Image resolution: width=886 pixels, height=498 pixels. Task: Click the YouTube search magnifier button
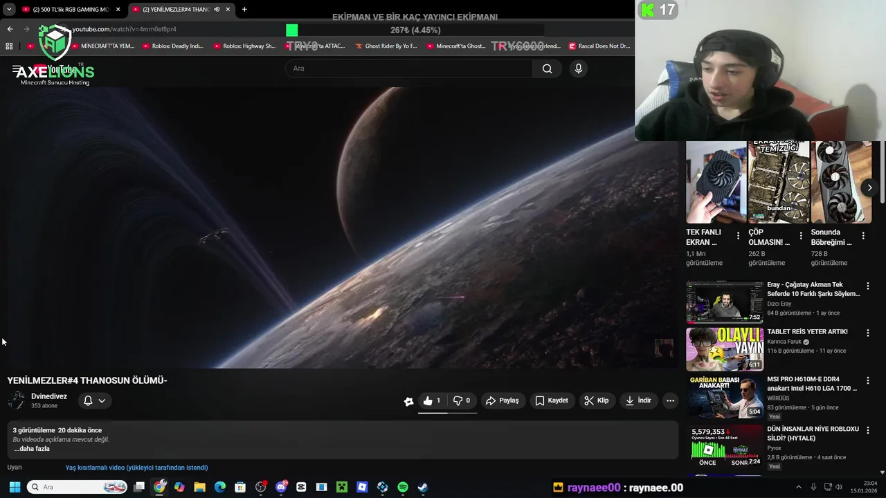pyautogui.click(x=547, y=68)
